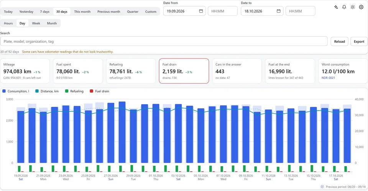Select the Yesterday period
The width and height of the screenshot is (368, 191).
coord(26,11)
